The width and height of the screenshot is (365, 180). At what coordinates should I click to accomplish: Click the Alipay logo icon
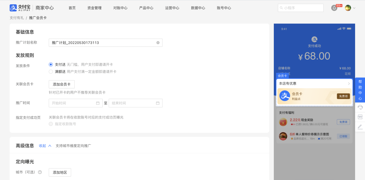[x=13, y=8]
